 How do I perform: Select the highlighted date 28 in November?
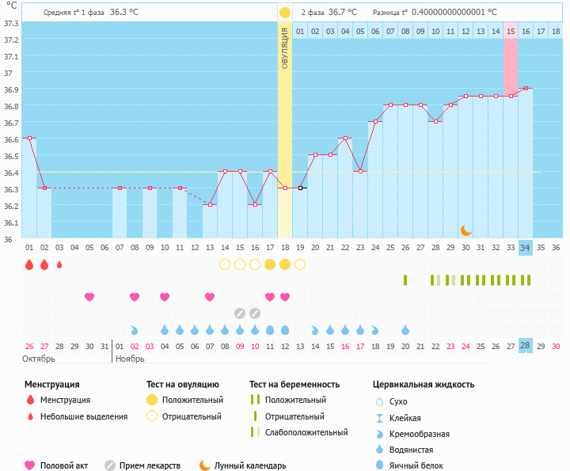[526, 346]
